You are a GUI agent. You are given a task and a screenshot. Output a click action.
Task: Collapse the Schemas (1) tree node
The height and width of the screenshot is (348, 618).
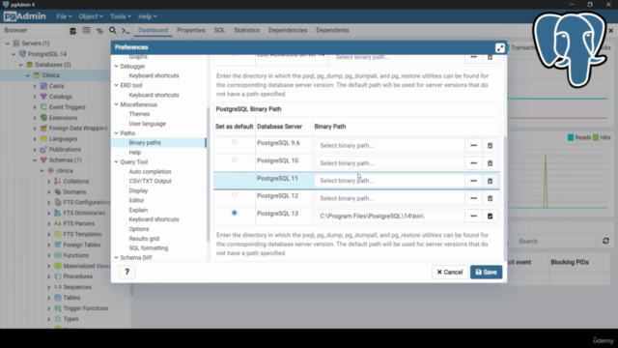pos(35,160)
